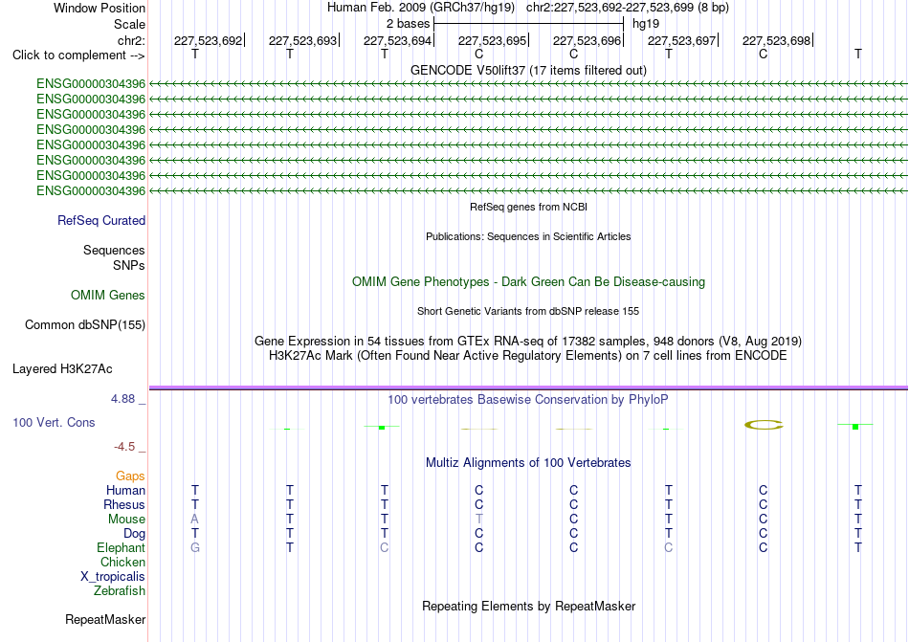Open the 'Gene Expression in 54 tissues from GTEx' title

[x=528, y=341]
